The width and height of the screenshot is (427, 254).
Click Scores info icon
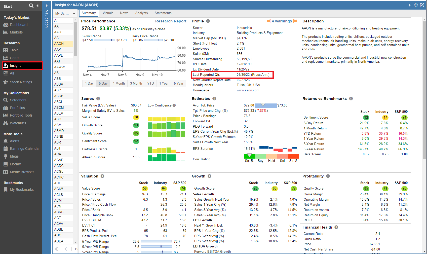point(98,99)
